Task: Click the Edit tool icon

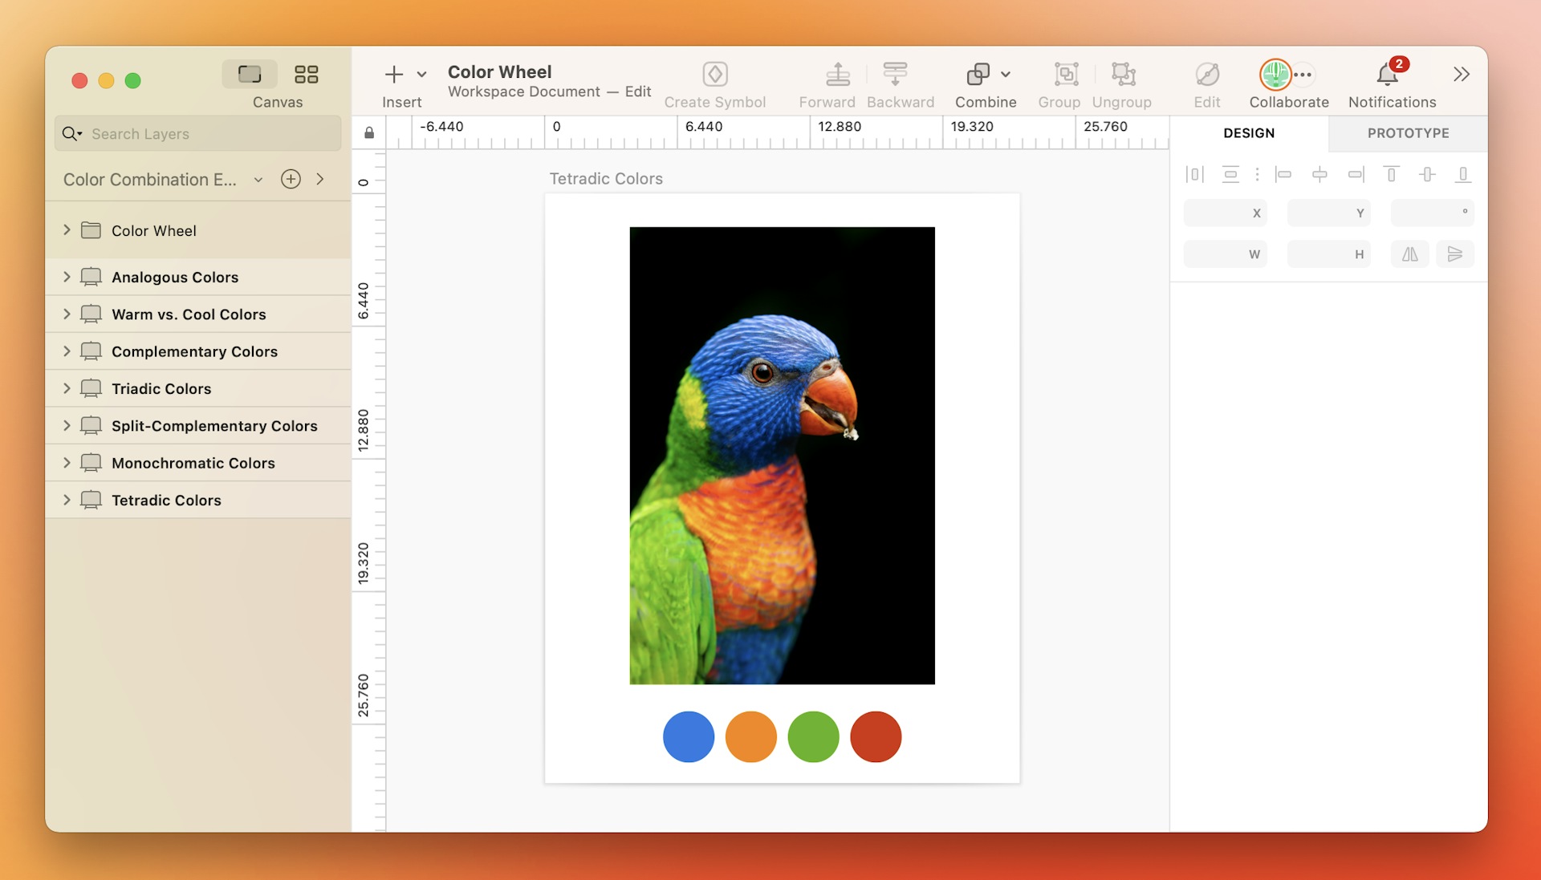Action: click(1206, 75)
